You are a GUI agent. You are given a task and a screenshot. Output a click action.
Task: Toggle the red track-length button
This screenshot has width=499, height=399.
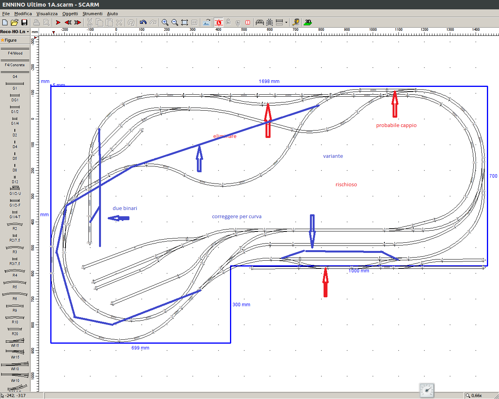click(248, 22)
